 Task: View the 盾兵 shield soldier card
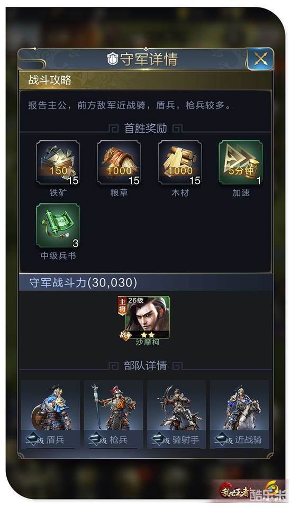(x=50, y=414)
